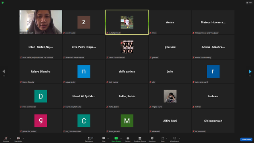Select the Amira participant tile

tap(170, 22)
